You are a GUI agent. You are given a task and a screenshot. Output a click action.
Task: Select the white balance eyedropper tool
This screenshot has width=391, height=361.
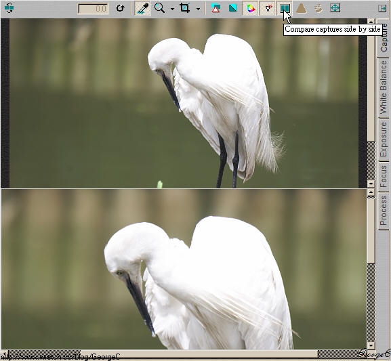[x=142, y=9]
